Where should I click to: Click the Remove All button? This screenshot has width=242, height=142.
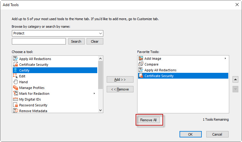(x=148, y=120)
